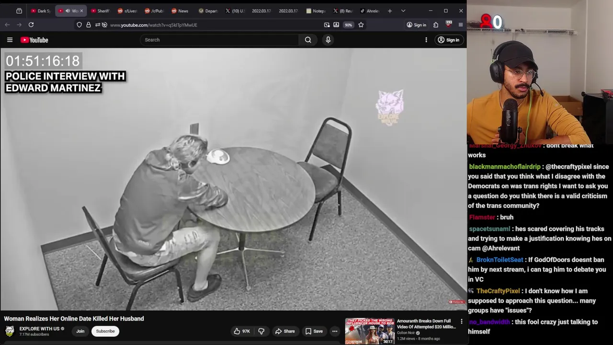Click the Join membership button
Viewport: 613px width, 345px height.
80,331
